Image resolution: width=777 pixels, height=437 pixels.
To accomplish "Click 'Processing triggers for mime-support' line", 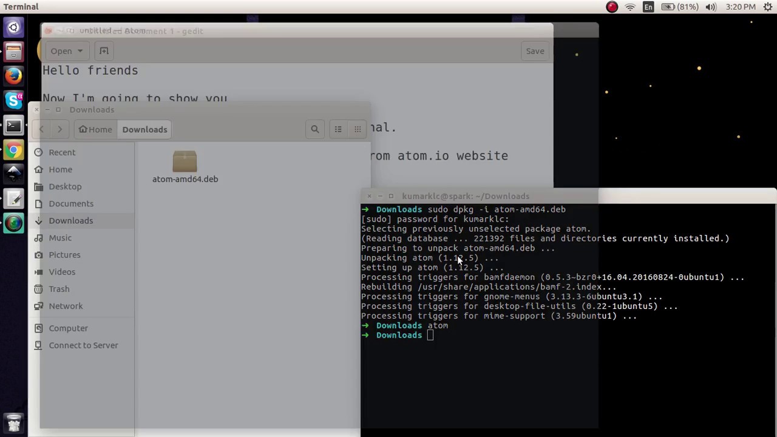I will tap(499, 316).
